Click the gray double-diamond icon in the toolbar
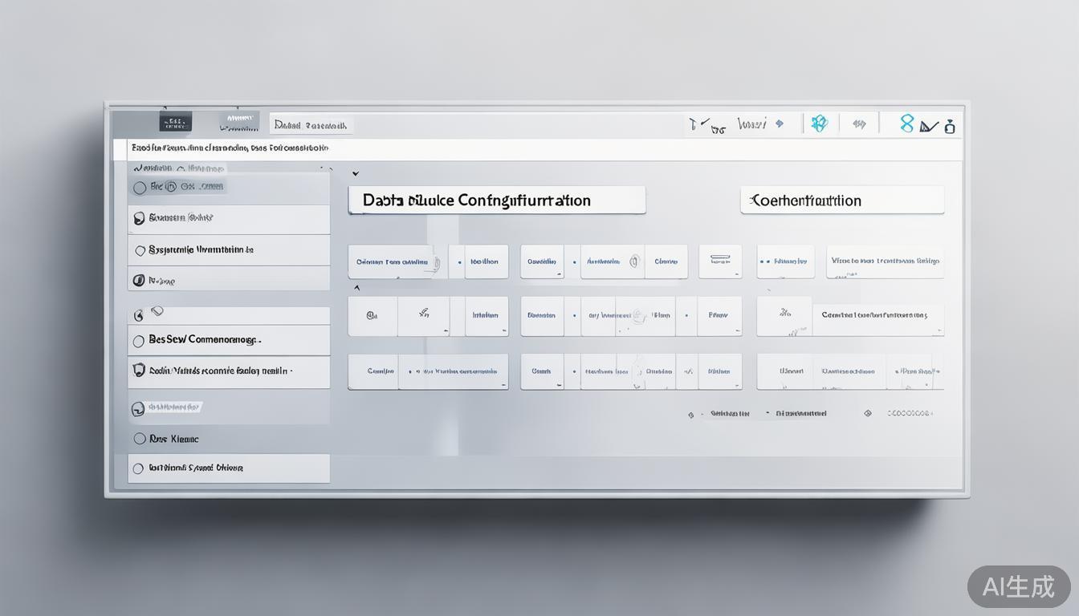This screenshot has width=1079, height=616. click(859, 124)
